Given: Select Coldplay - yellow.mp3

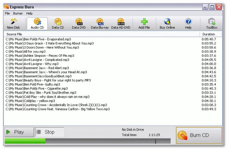Looking at the screenshot, I should (30, 101).
